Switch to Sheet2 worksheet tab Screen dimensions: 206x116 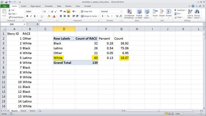pyautogui.click(x=23, y=111)
